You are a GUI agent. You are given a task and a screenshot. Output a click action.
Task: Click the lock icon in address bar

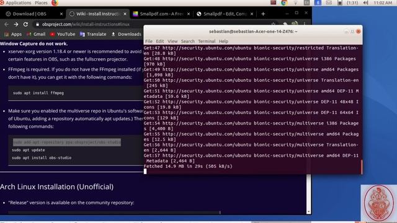(x=37, y=24)
